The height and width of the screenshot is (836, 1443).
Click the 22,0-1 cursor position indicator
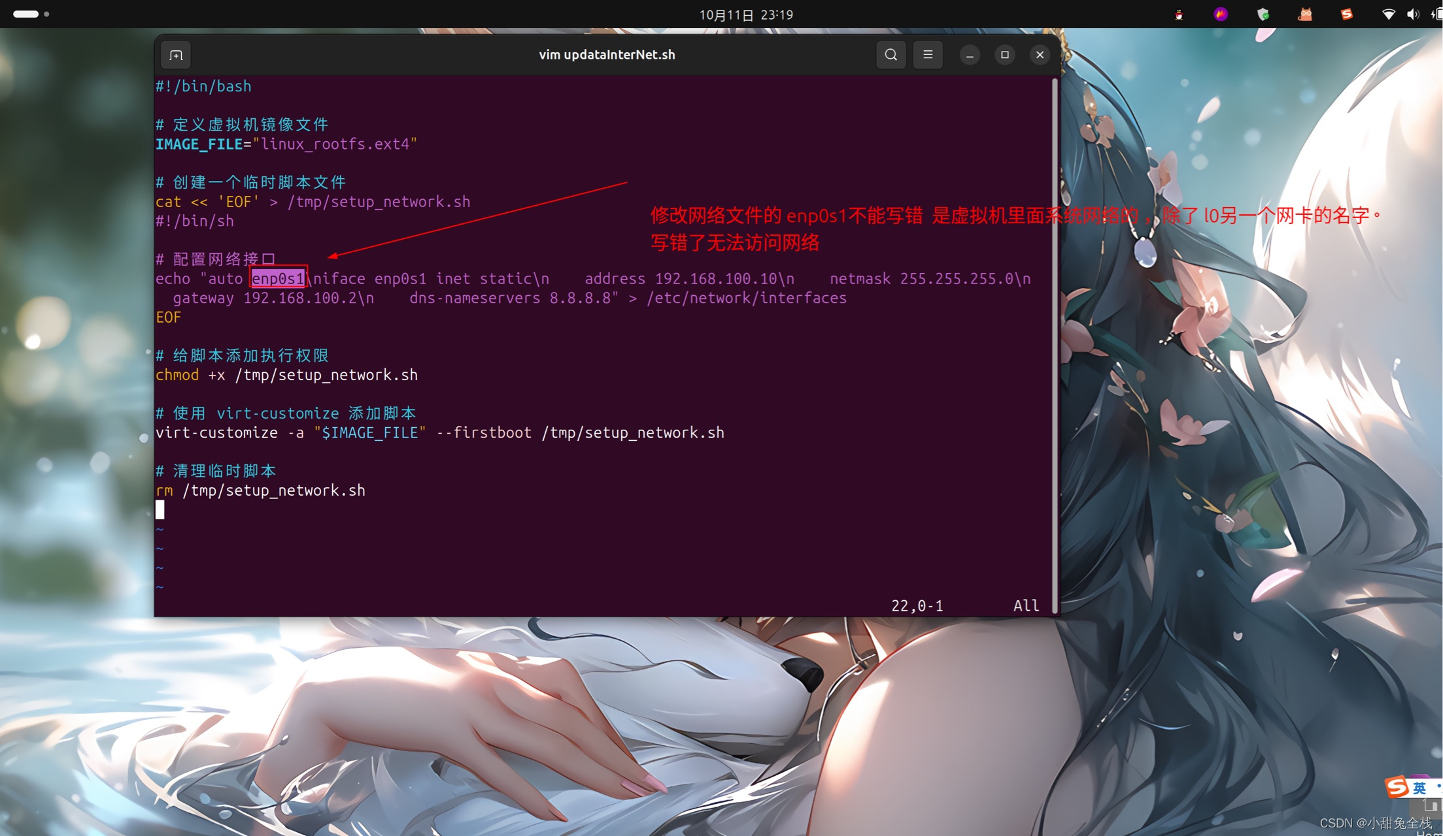917,606
